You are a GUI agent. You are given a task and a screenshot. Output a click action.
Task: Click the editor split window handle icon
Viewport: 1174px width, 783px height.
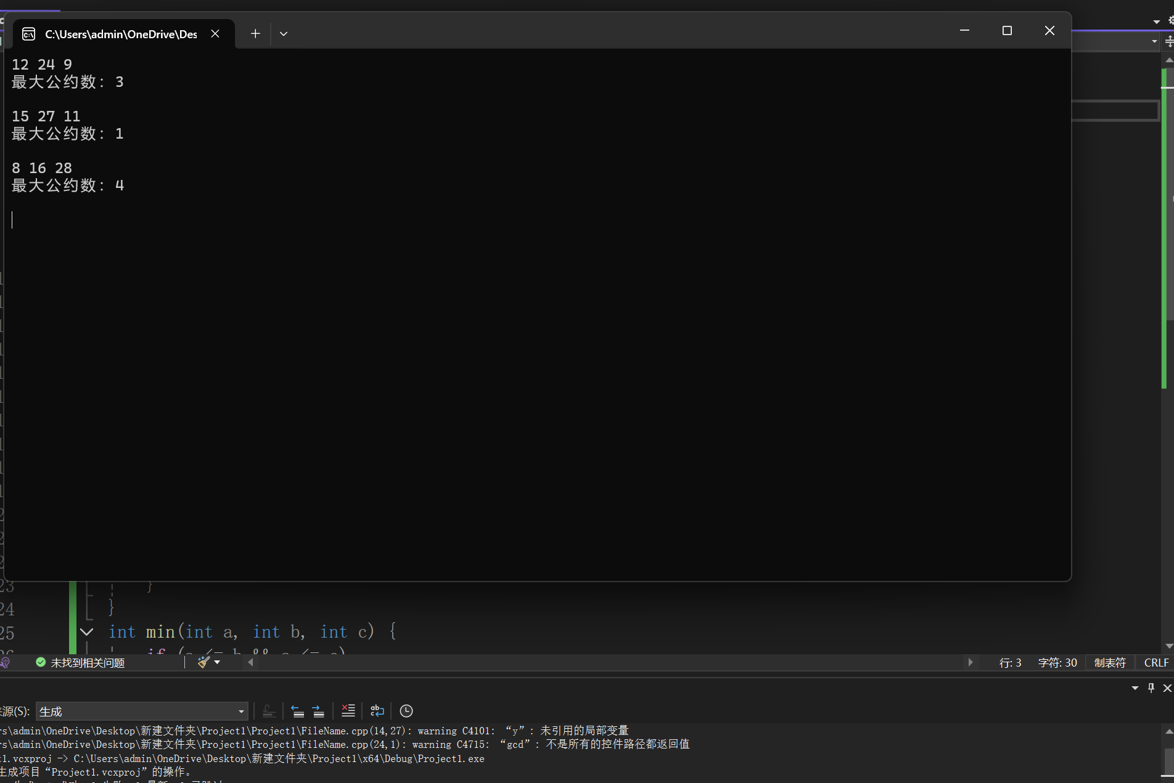[1168, 42]
